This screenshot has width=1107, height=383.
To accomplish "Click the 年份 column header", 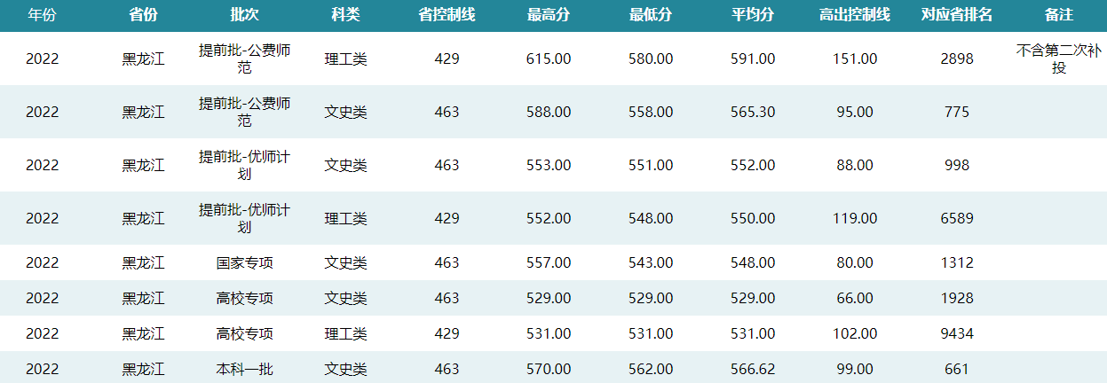I will [x=42, y=15].
